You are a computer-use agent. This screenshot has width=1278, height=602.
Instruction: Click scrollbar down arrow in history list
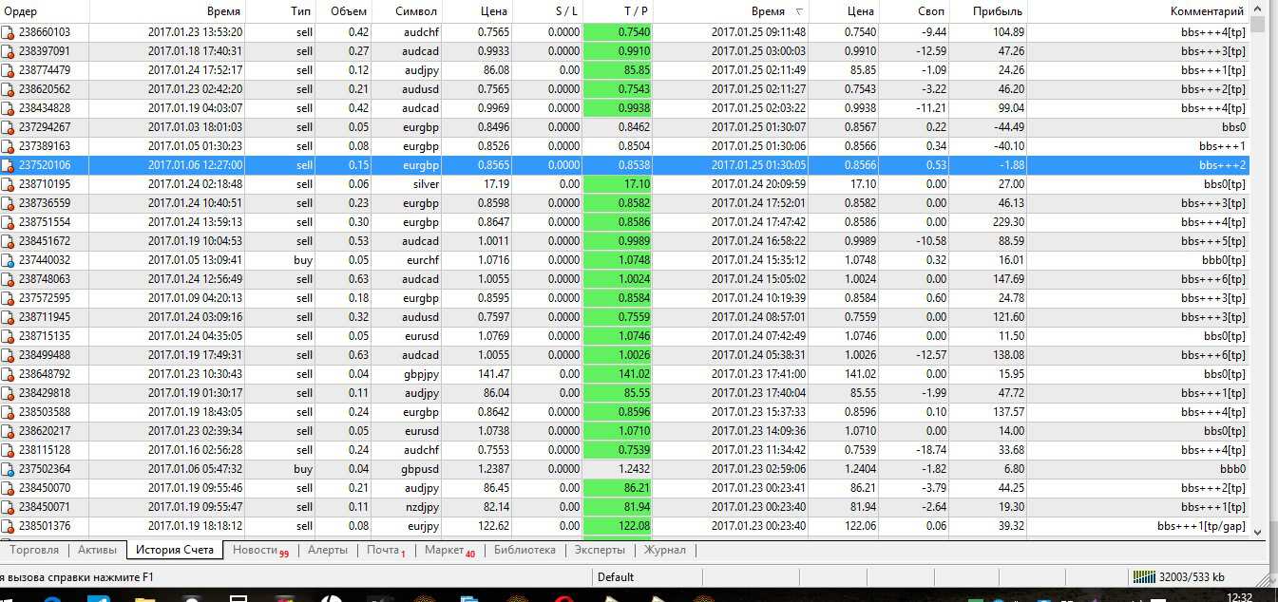[1258, 533]
